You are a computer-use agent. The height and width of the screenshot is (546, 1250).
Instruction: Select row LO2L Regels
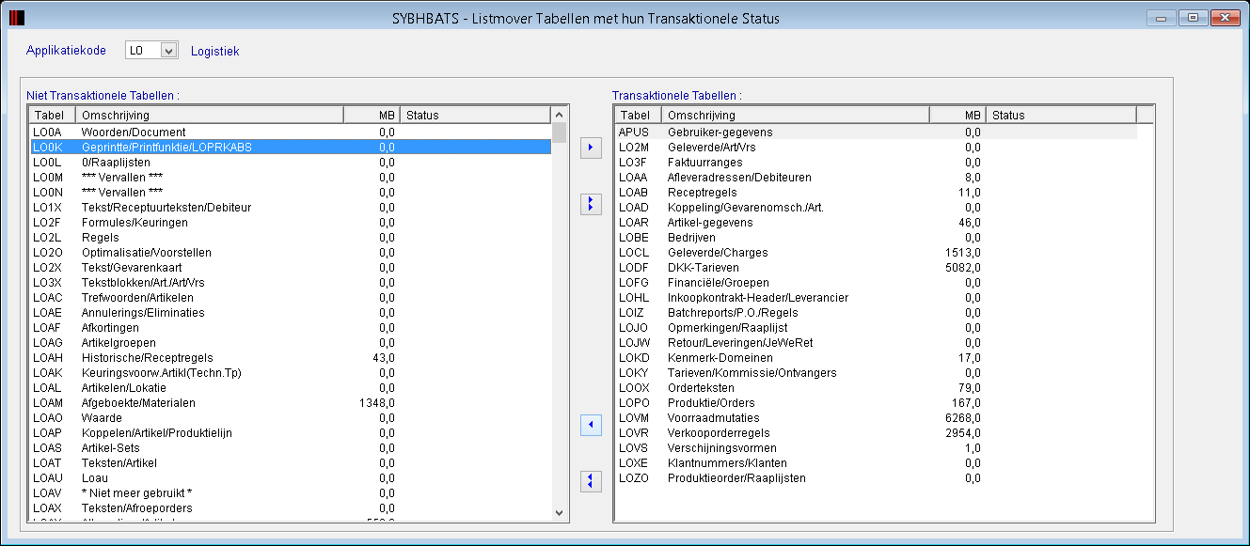(x=290, y=237)
